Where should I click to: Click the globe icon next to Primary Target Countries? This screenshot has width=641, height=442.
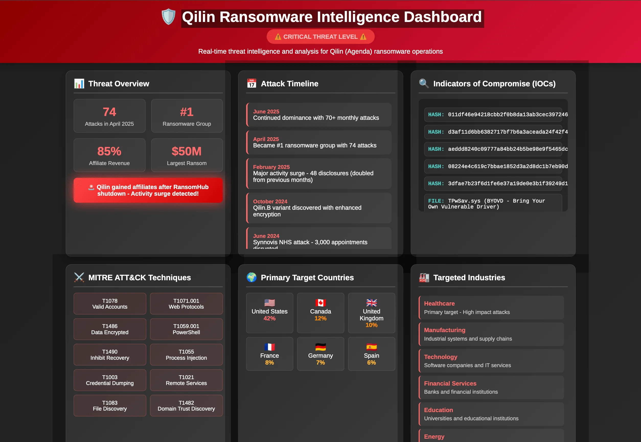tap(251, 277)
